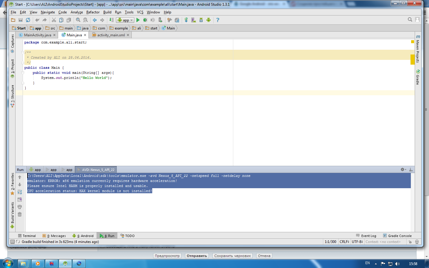Open the app run configuration dropdown
The width and height of the screenshot is (429, 268).
(125, 20)
